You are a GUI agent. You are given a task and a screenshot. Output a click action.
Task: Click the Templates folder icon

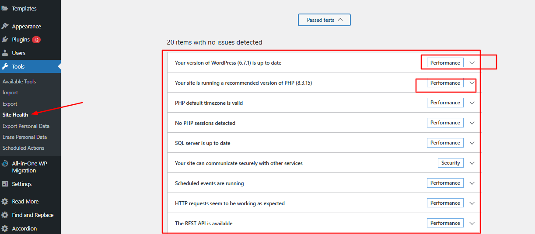(5, 8)
